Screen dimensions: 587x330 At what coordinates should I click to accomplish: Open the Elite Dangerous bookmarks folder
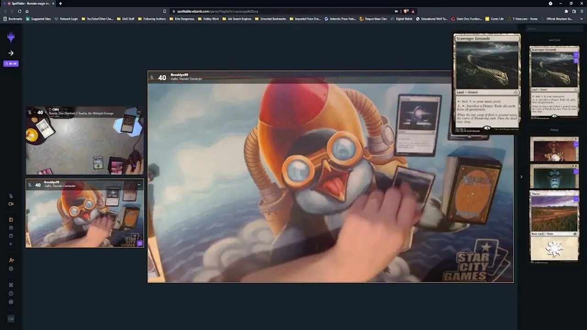pyautogui.click(x=182, y=19)
